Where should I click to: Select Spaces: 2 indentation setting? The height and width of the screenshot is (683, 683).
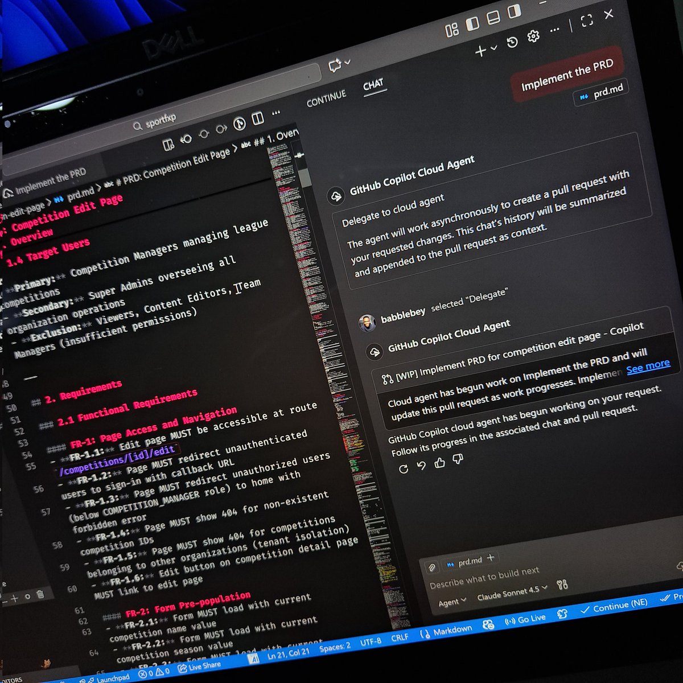pyautogui.click(x=335, y=647)
